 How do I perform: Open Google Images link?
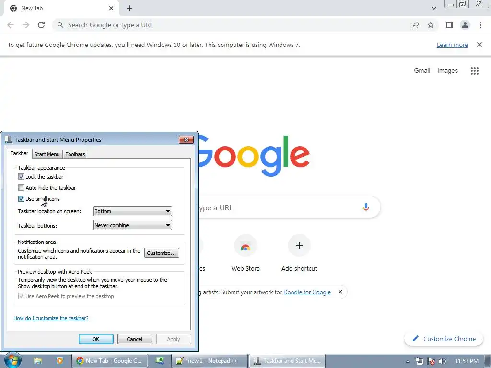coord(447,71)
